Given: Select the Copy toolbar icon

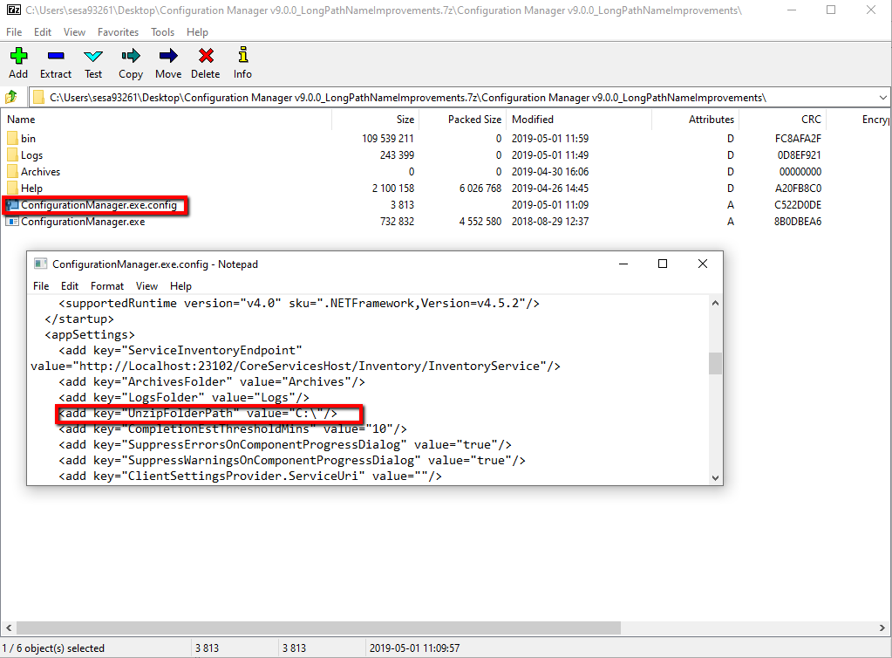Looking at the screenshot, I should pos(130,56).
